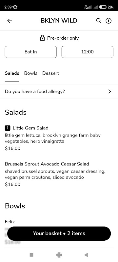Open the search magnifier icon
The width and height of the screenshot is (118, 262).
click(99, 21)
